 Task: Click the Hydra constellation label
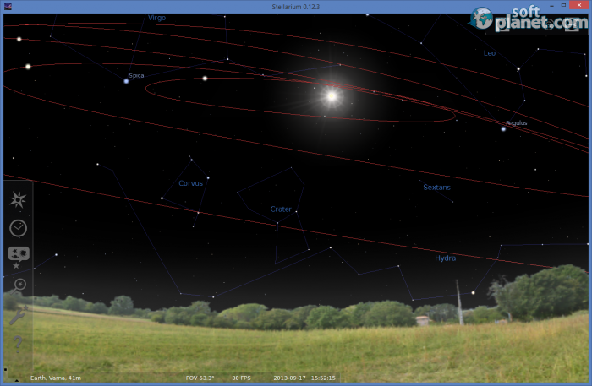pyautogui.click(x=445, y=258)
